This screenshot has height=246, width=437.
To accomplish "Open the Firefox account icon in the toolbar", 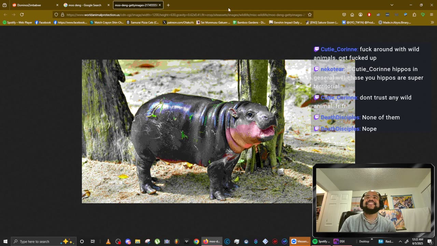I will click(361, 15).
